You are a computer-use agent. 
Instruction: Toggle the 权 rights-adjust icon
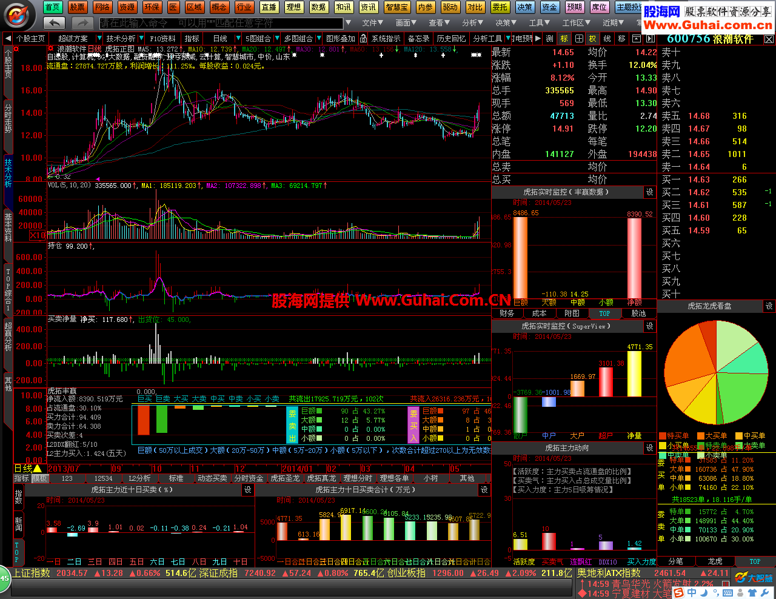click(593, 38)
